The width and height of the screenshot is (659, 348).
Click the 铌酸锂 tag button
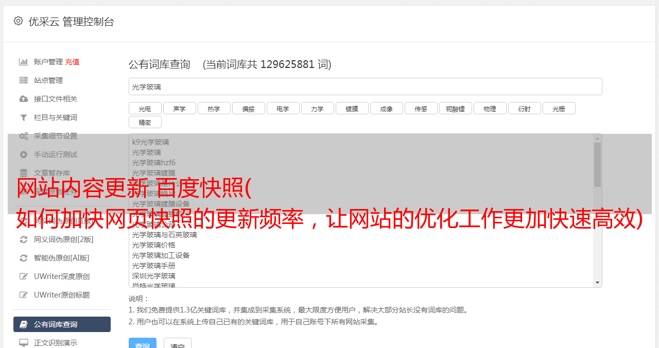coord(455,108)
